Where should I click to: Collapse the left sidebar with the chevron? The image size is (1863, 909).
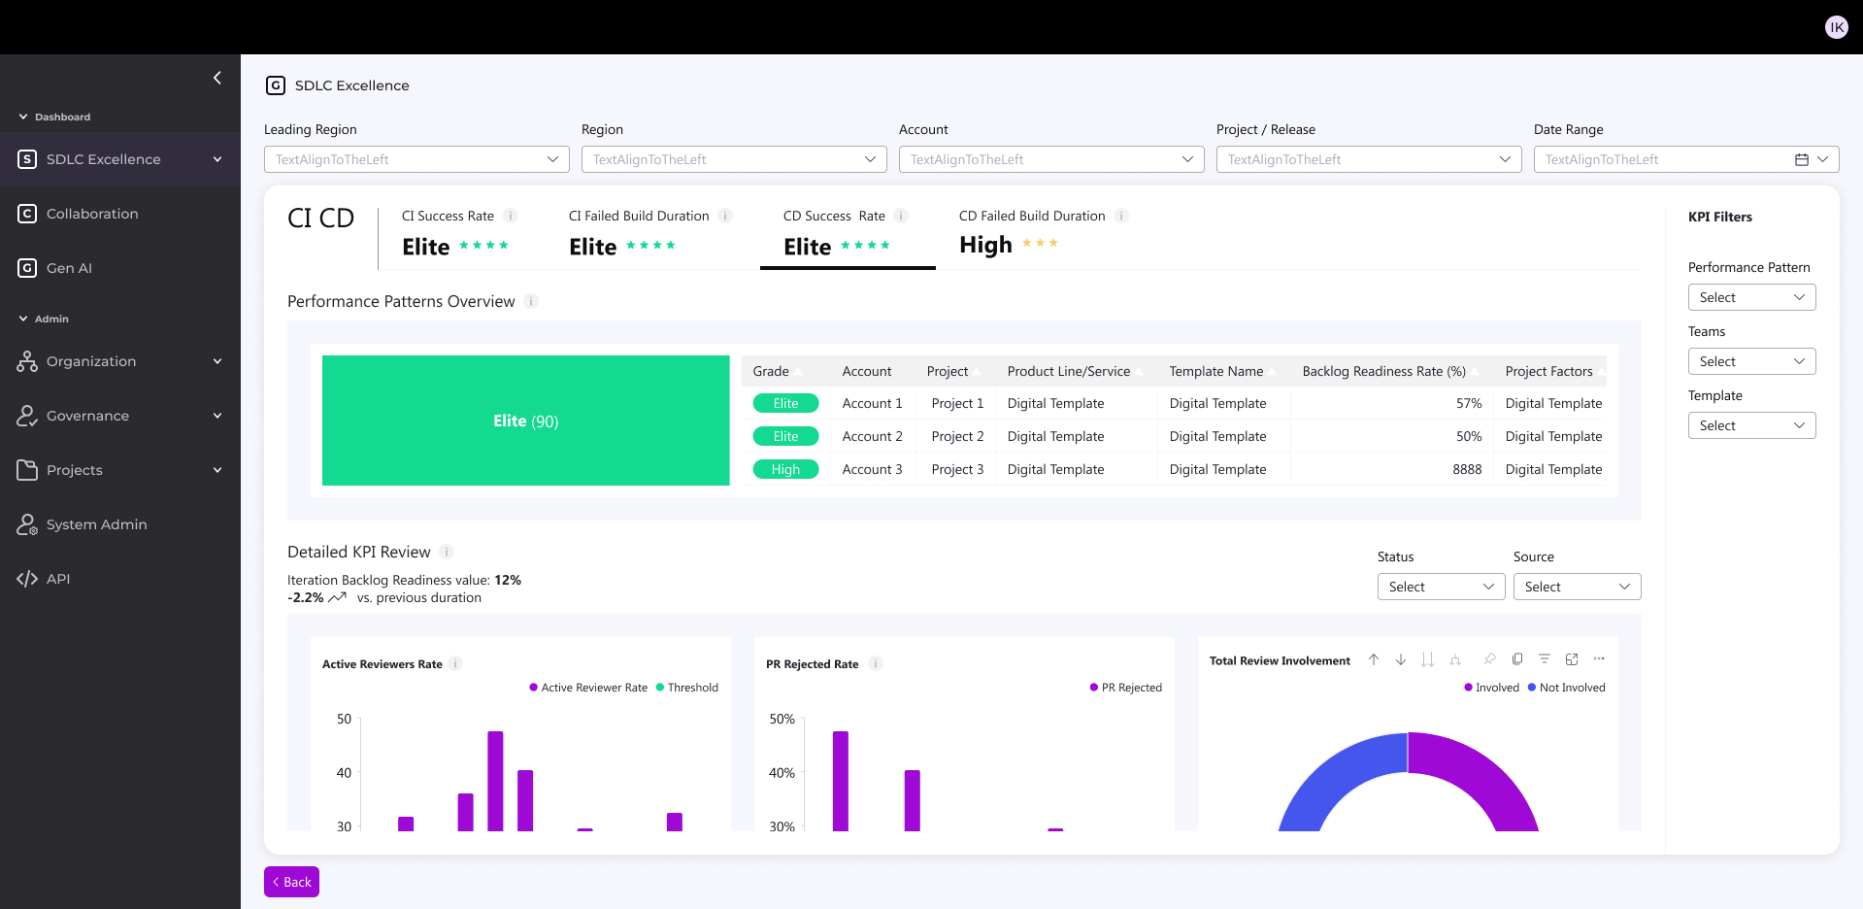point(216,78)
